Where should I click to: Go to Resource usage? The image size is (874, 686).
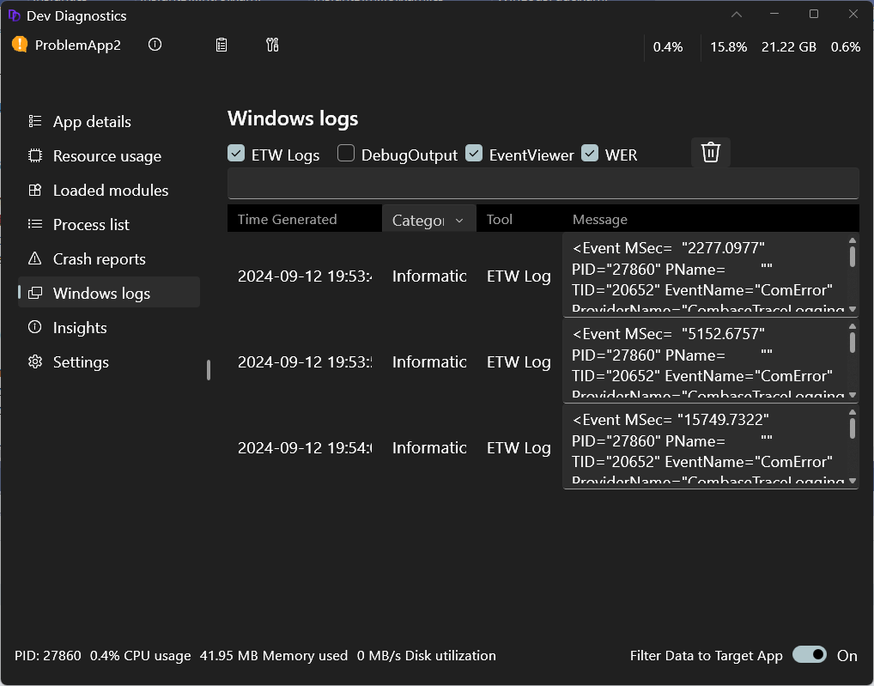109,156
